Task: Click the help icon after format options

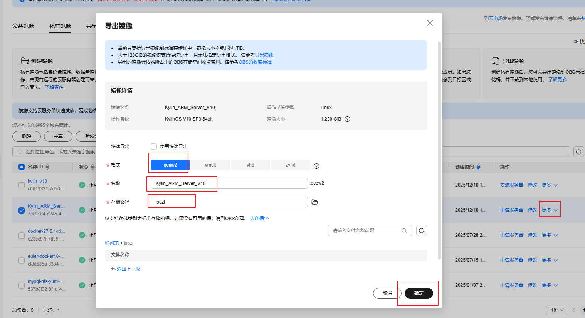Action: 316,166
